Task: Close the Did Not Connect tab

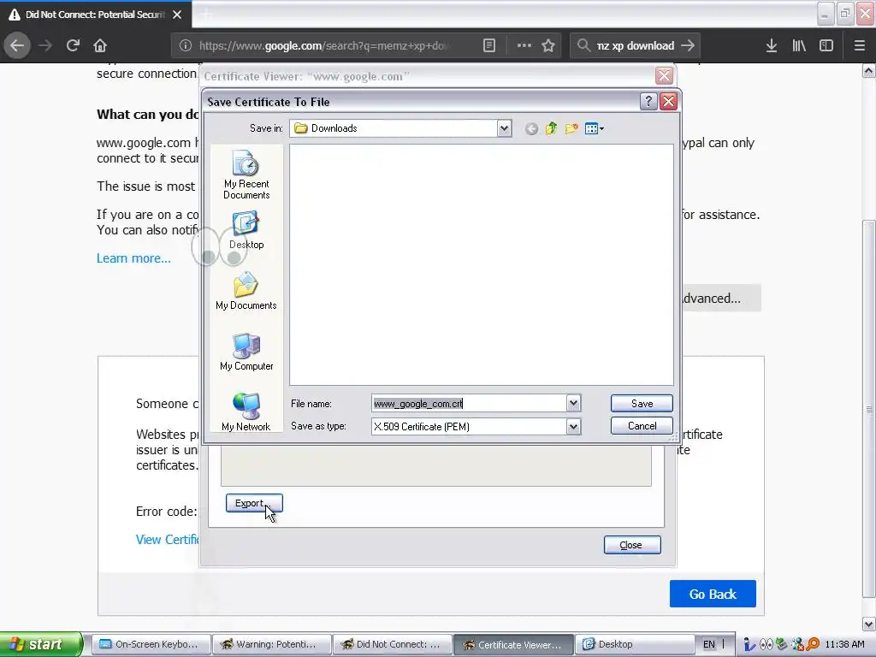Action: point(177,15)
